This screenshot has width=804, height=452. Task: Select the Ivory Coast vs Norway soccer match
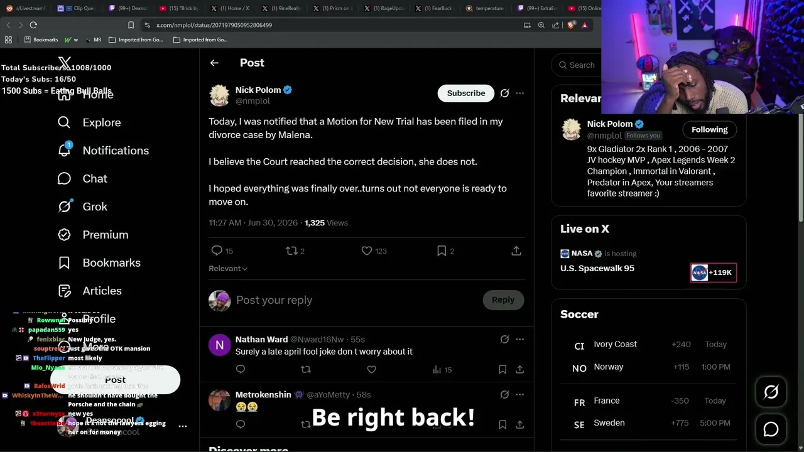point(648,355)
